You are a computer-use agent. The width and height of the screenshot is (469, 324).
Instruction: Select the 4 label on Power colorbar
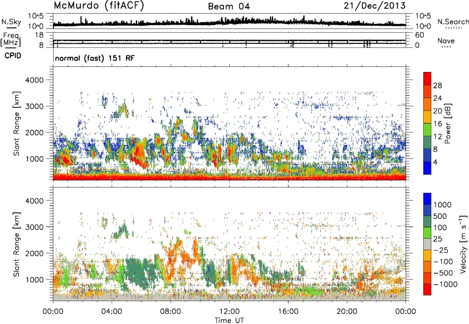pos(436,163)
